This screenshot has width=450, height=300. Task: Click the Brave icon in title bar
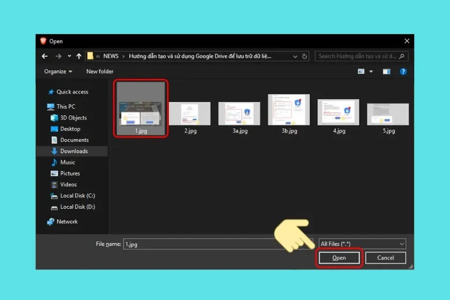coord(43,41)
